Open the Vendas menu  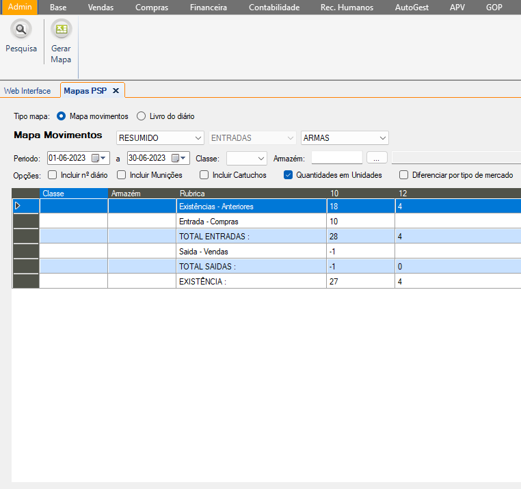click(x=101, y=8)
